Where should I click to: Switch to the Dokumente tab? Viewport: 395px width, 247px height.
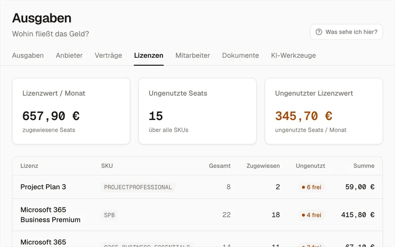coord(240,55)
